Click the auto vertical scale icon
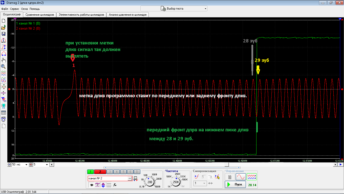 click(x=4, y=40)
